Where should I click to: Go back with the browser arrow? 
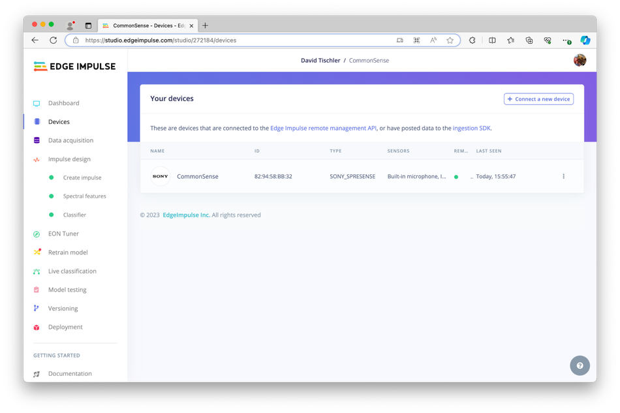tap(35, 40)
